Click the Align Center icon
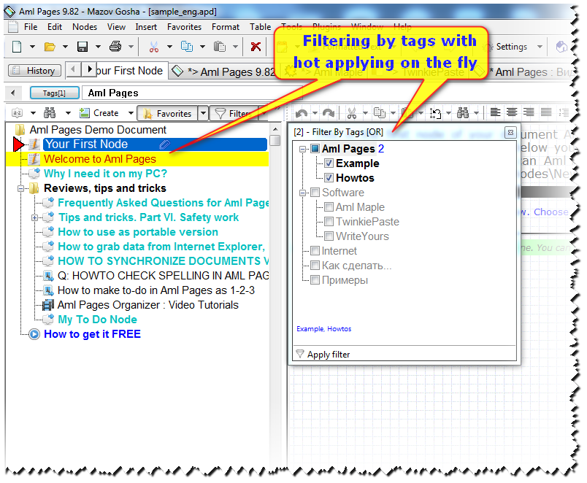Image resolution: width=587 pixels, height=483 pixels. pos(512,112)
